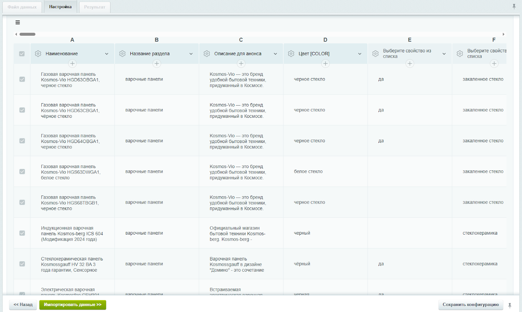
Task: Uncheck row Kosmossgauff HV 32 BA
Action: click(x=22, y=264)
